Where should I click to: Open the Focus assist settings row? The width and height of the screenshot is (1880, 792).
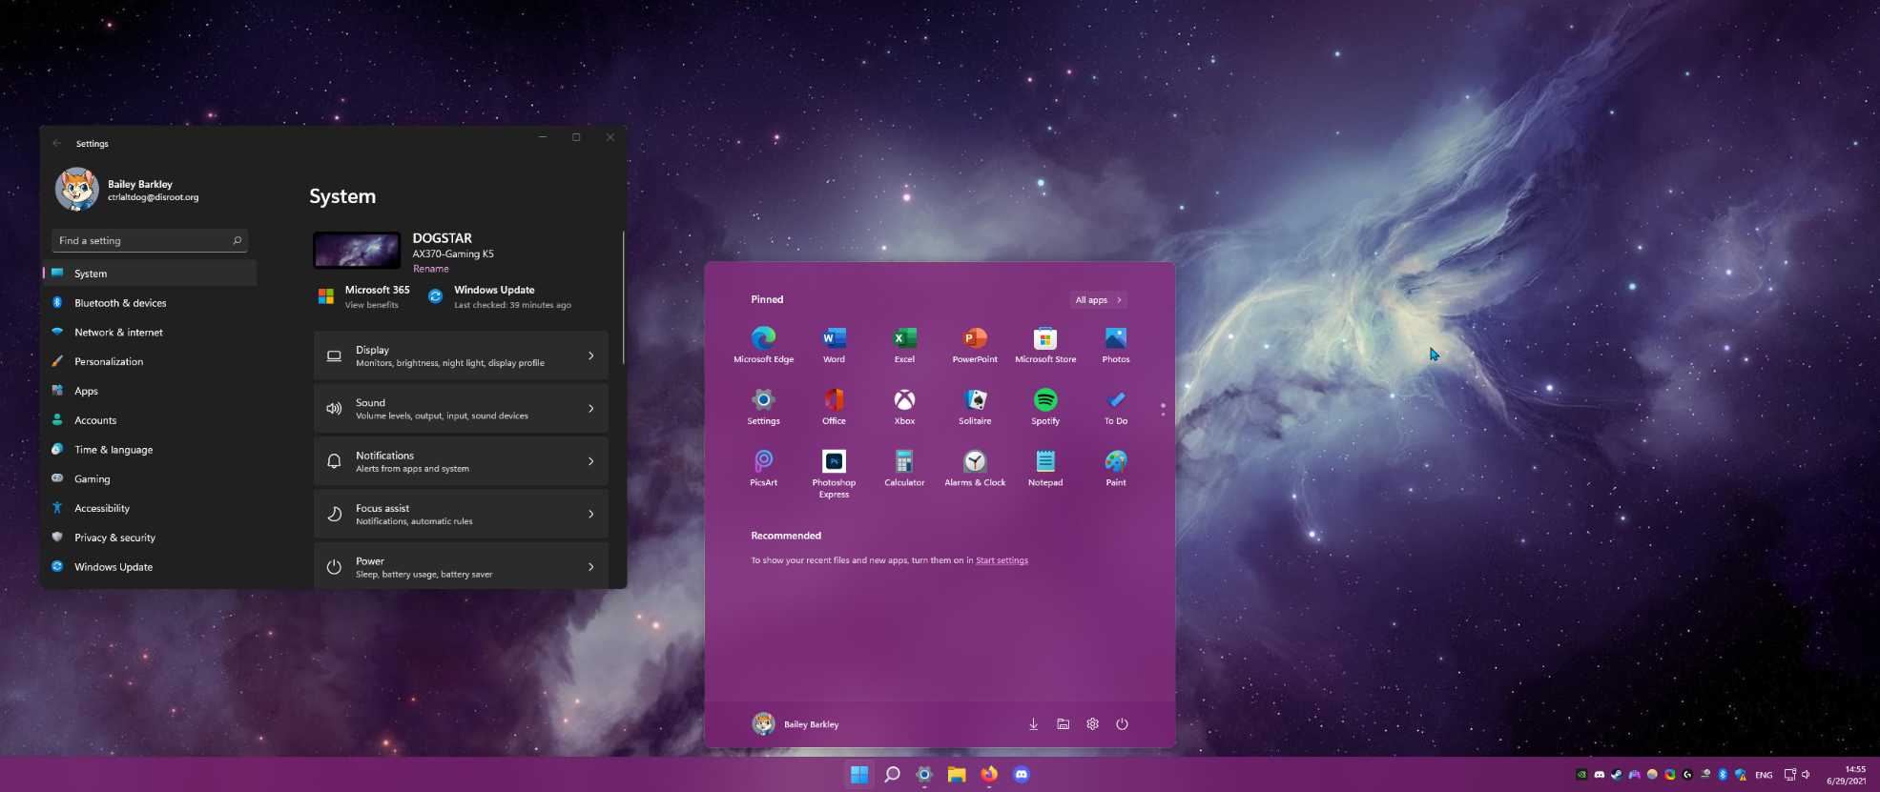click(461, 515)
